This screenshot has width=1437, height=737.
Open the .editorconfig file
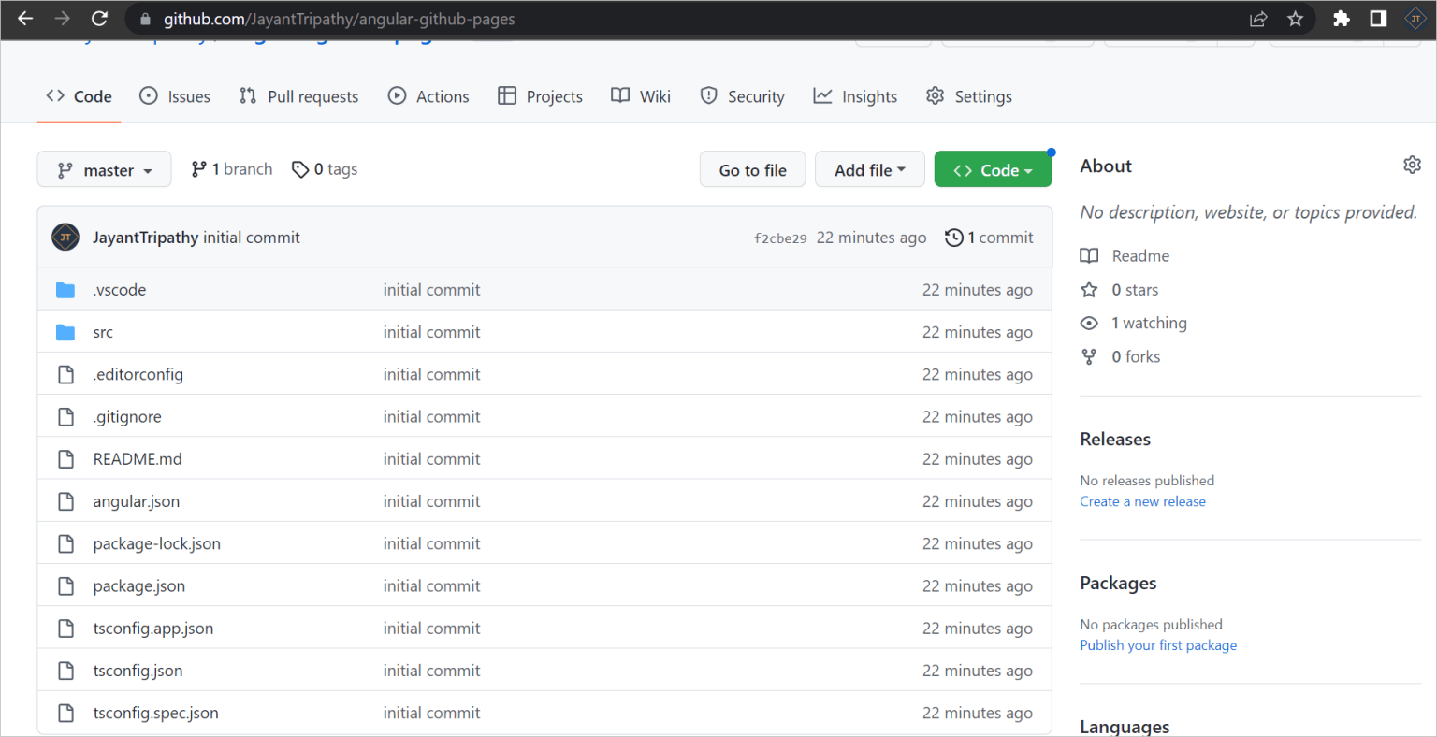(x=138, y=374)
